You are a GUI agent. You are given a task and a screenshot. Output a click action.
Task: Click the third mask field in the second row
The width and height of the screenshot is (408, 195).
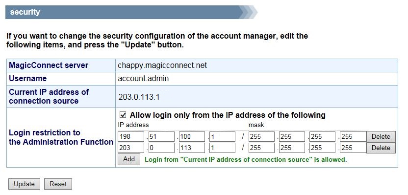click(x=322, y=148)
